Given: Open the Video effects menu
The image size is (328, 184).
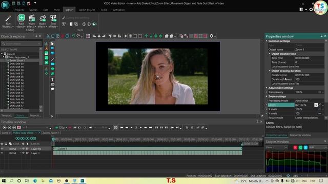Looking at the screenshot, I should tap(32, 21).
